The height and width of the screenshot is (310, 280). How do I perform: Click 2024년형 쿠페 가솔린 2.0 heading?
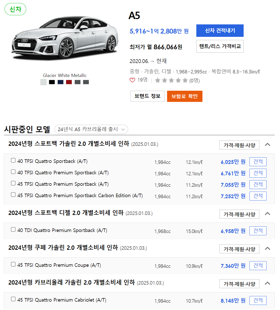click(x=63, y=248)
